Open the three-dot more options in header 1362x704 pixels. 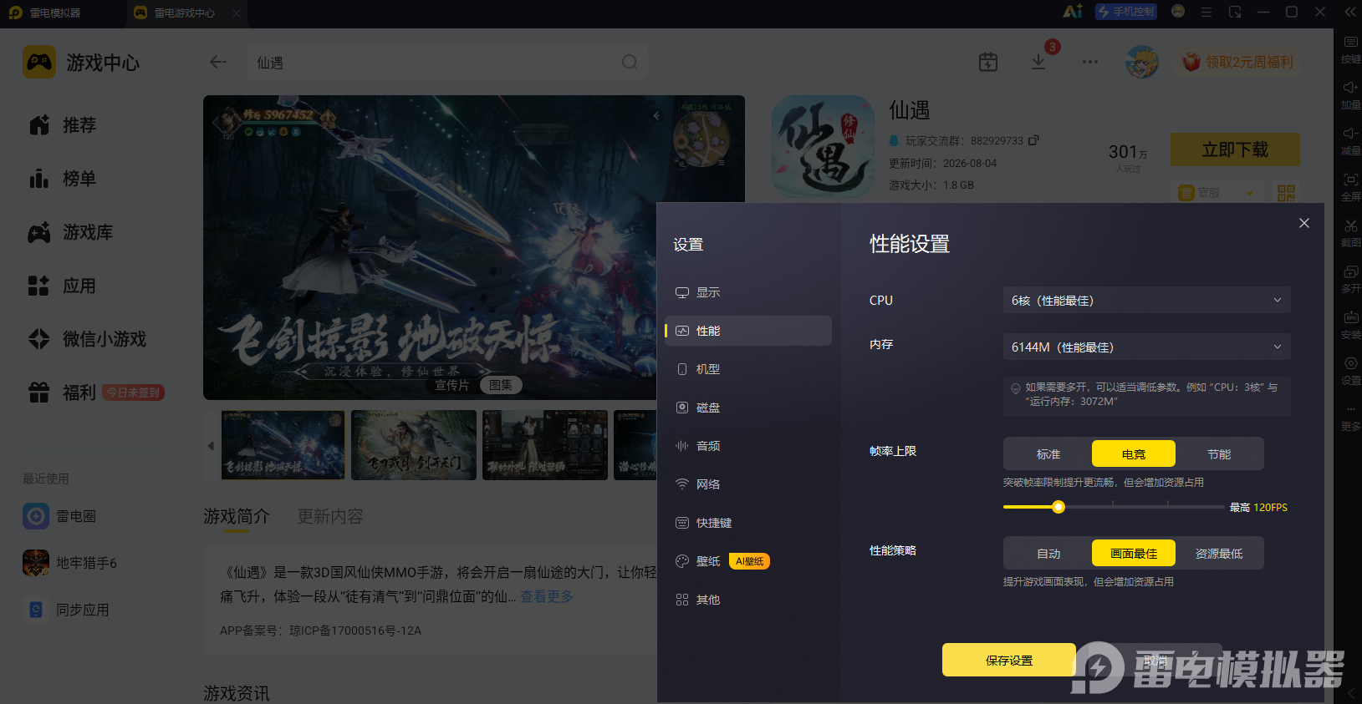point(1090,62)
